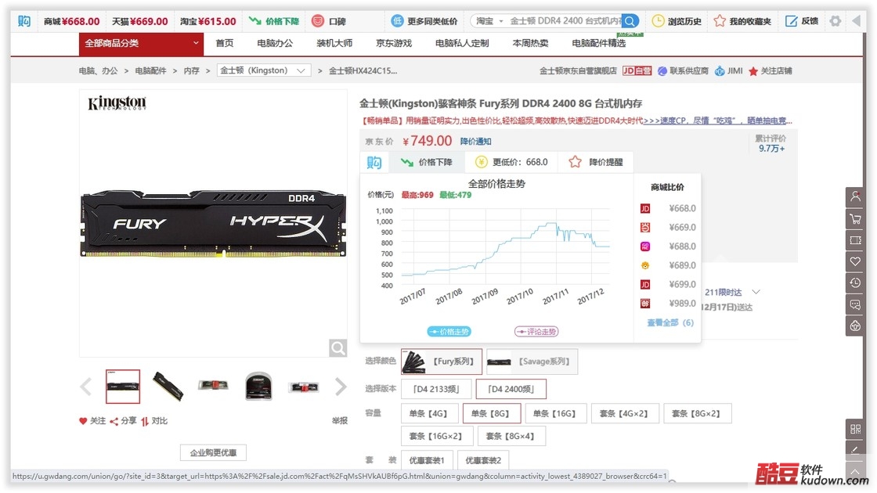877x493 pixels.
Task: Click the blue 购 logo in the top bar
Action: [x=24, y=21]
